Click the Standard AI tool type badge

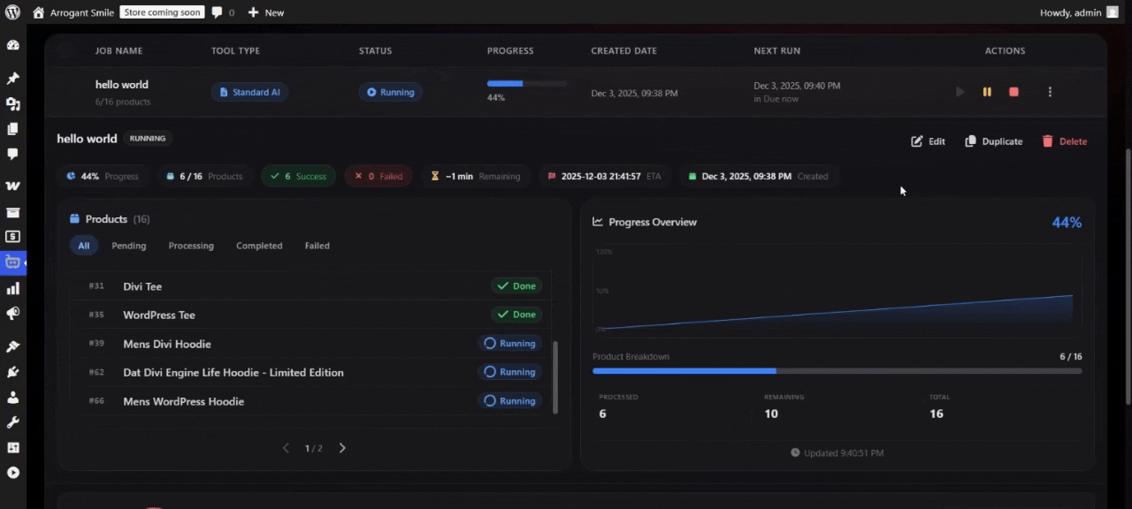(249, 92)
